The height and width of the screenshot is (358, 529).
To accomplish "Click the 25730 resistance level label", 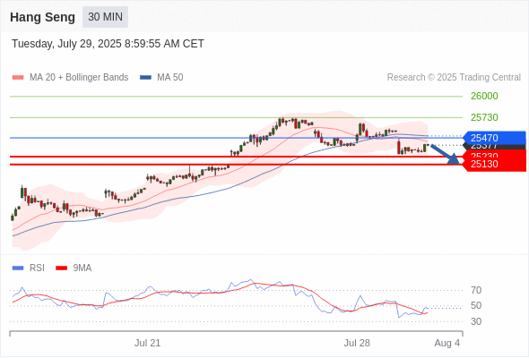I will (x=484, y=117).
